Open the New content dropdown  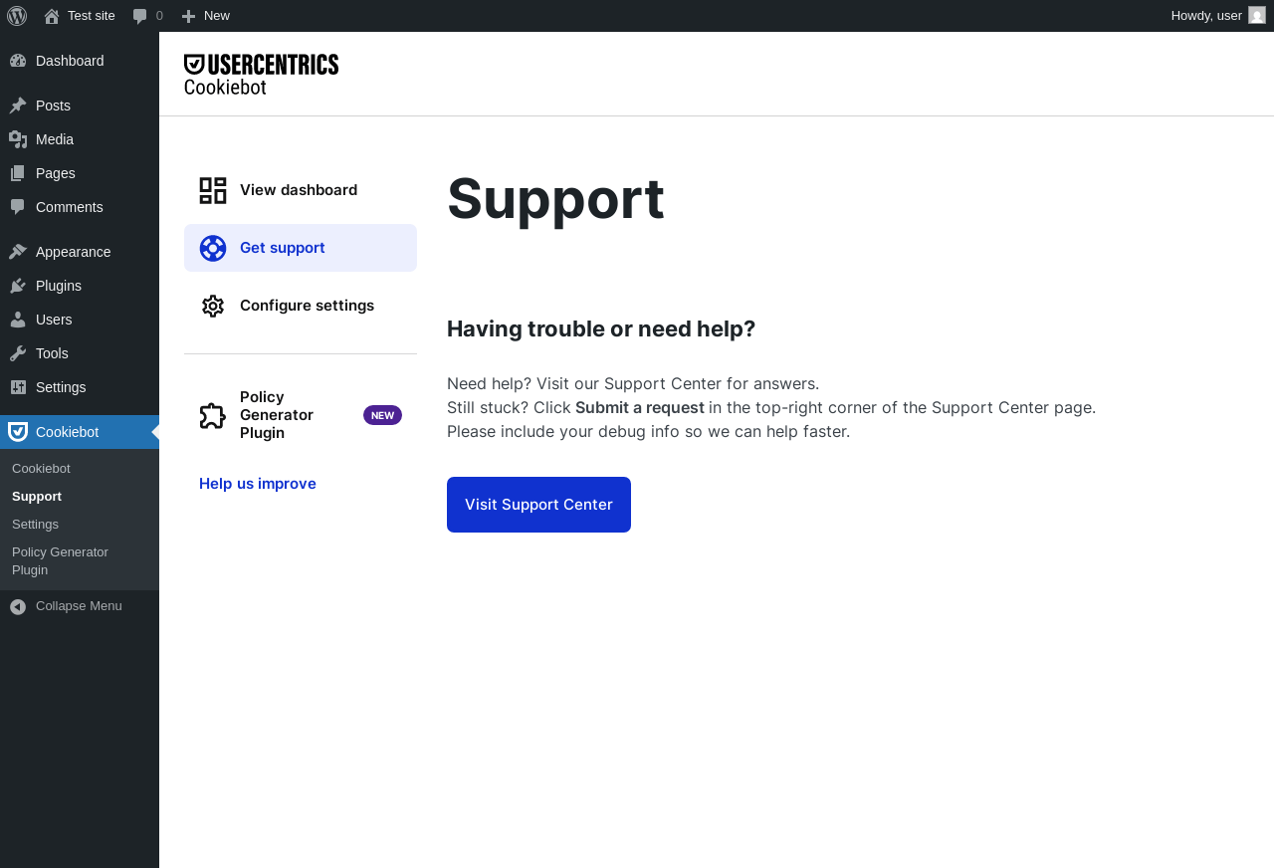(x=206, y=16)
